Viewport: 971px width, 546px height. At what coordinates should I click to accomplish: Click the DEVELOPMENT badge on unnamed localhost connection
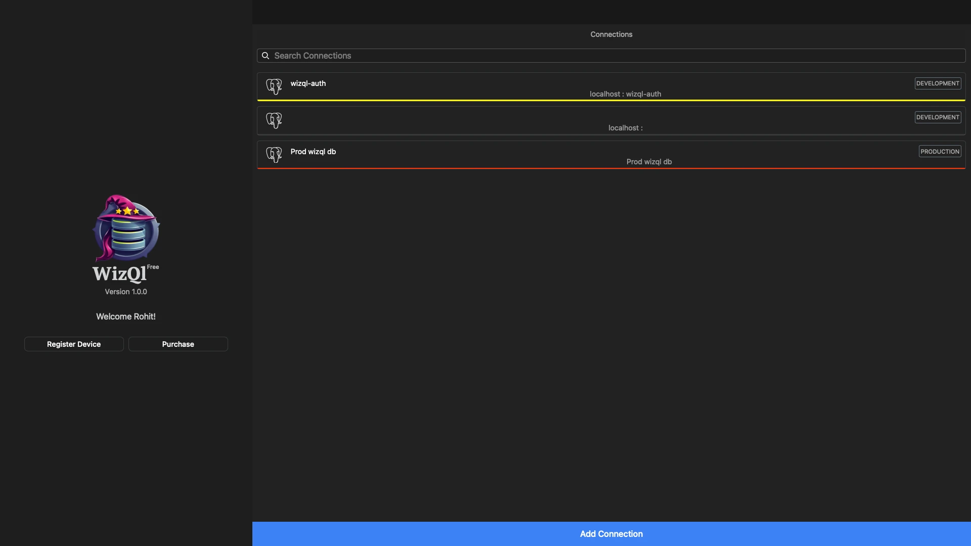click(938, 117)
